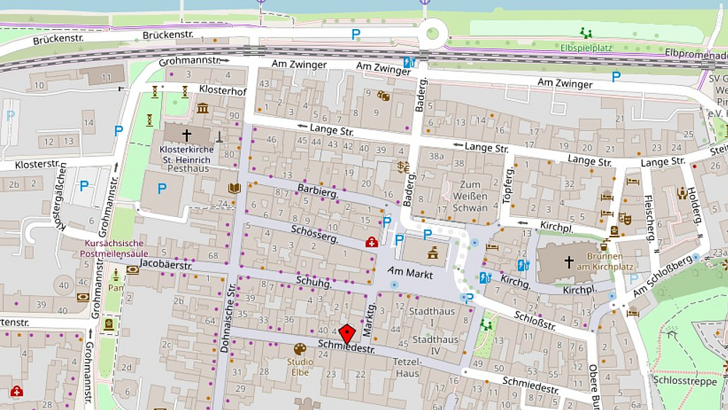Click the Marktg. street label
Viewport: 728px width, 410px height.
click(369, 319)
